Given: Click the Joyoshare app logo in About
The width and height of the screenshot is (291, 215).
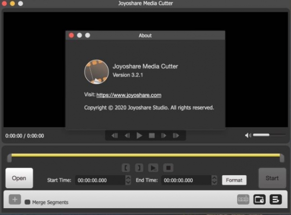Looking at the screenshot, I should (x=97, y=72).
